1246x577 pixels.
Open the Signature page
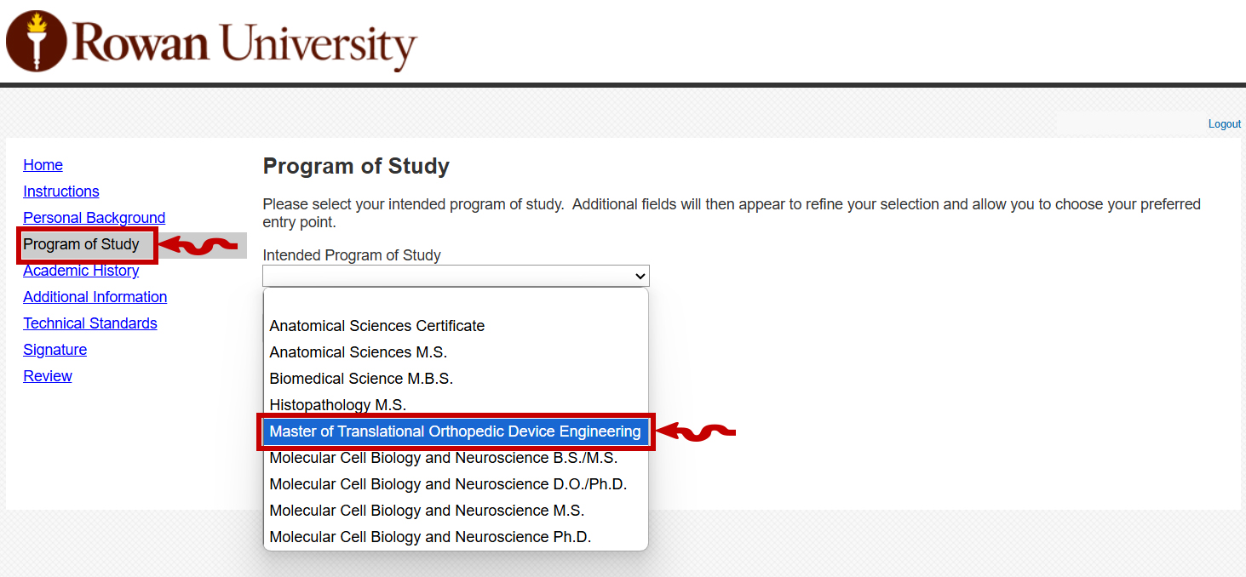tap(55, 350)
